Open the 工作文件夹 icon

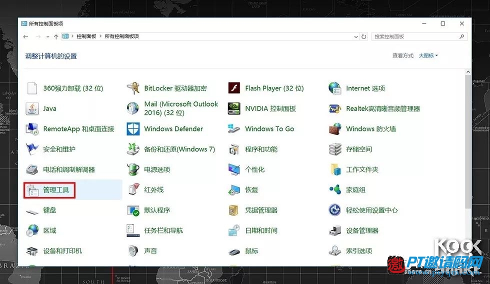335,169
